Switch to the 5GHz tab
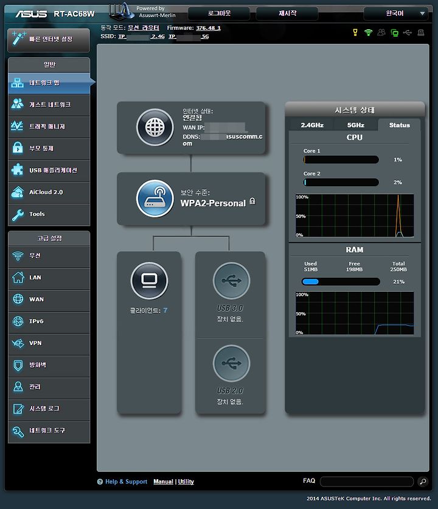438x509 pixels. pyautogui.click(x=356, y=125)
